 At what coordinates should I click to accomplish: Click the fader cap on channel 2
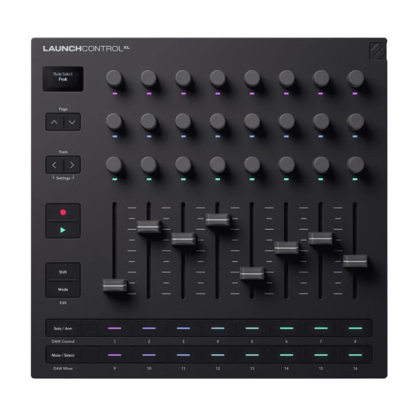coord(149,227)
